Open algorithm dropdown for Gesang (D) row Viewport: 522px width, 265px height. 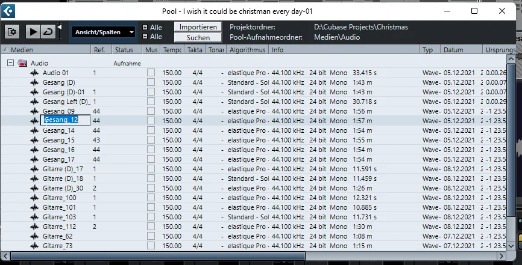[x=248, y=82]
